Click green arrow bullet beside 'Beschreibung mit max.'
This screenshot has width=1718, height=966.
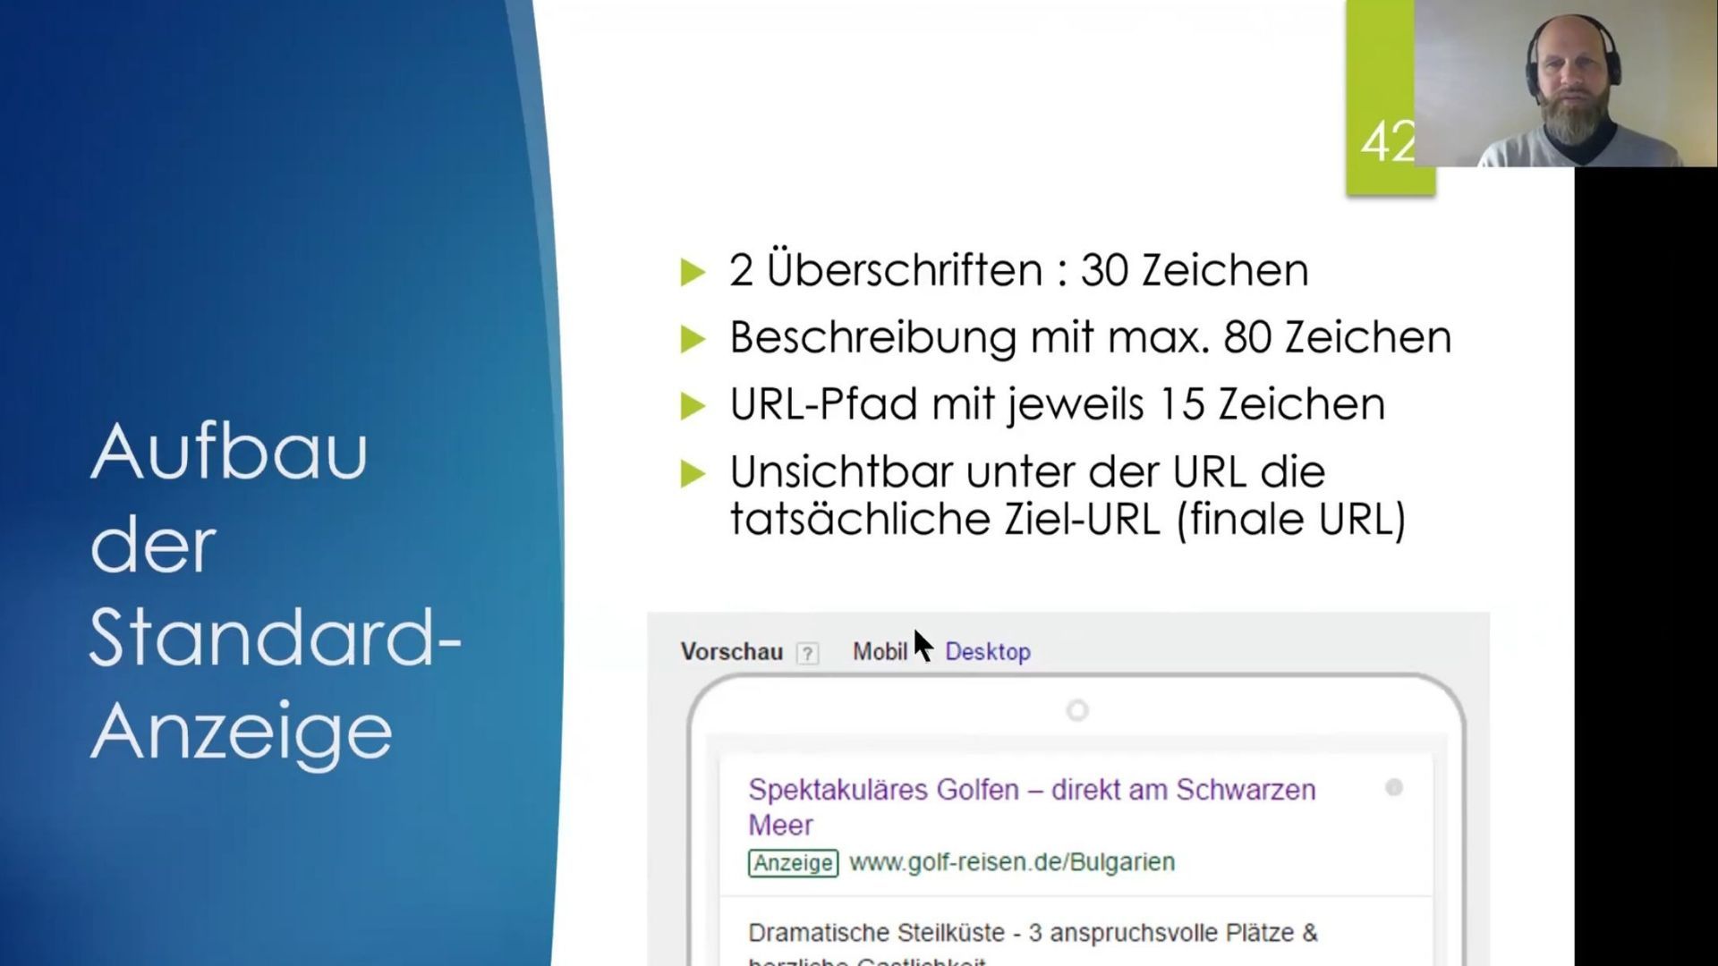point(693,339)
